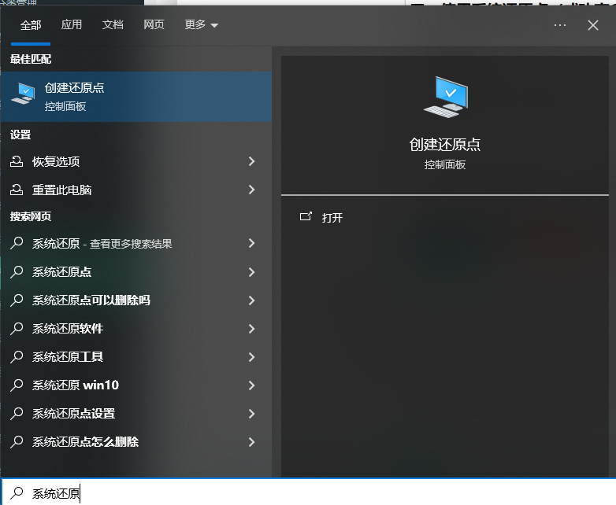Viewport: 616px width, 505px height.
Task: Expand the 恢复选项 result arrow
Action: (x=252, y=161)
